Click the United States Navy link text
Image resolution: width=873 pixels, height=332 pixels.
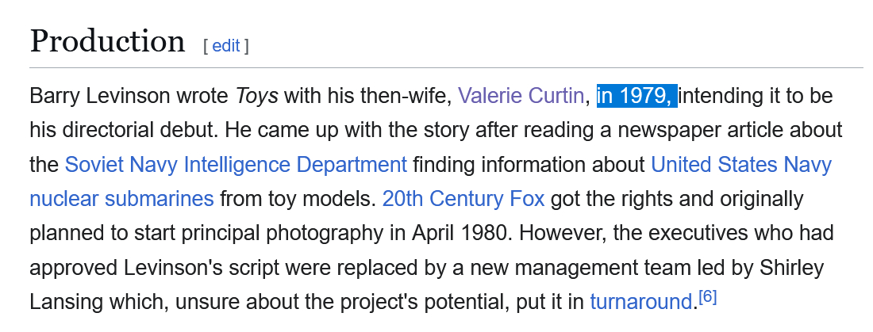point(740,164)
